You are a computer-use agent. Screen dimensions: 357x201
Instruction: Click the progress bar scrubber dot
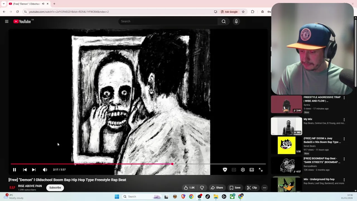point(172,164)
